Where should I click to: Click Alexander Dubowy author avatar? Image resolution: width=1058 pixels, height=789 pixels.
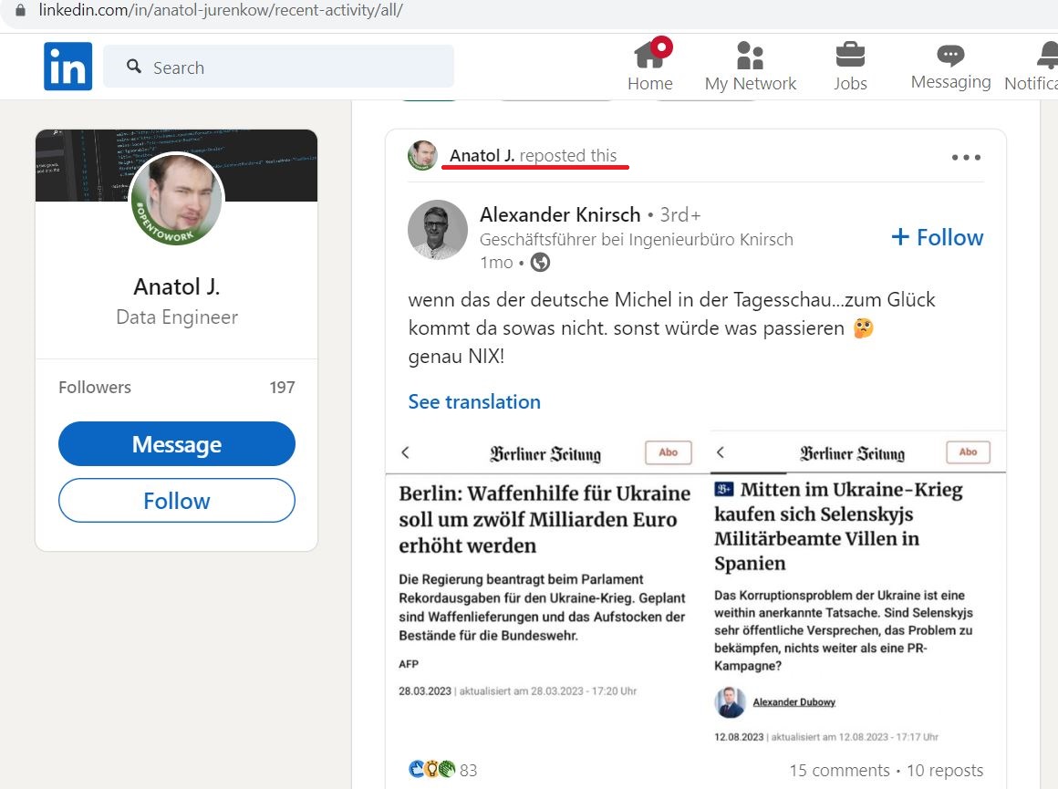[730, 702]
